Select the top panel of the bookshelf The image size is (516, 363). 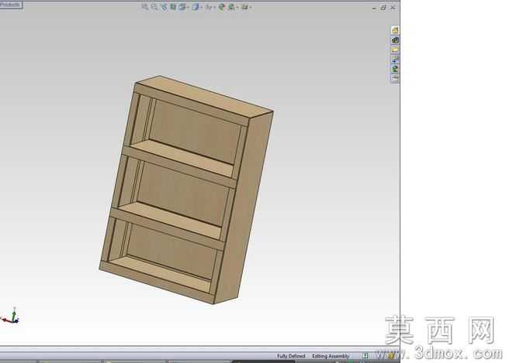pyautogui.click(x=204, y=97)
